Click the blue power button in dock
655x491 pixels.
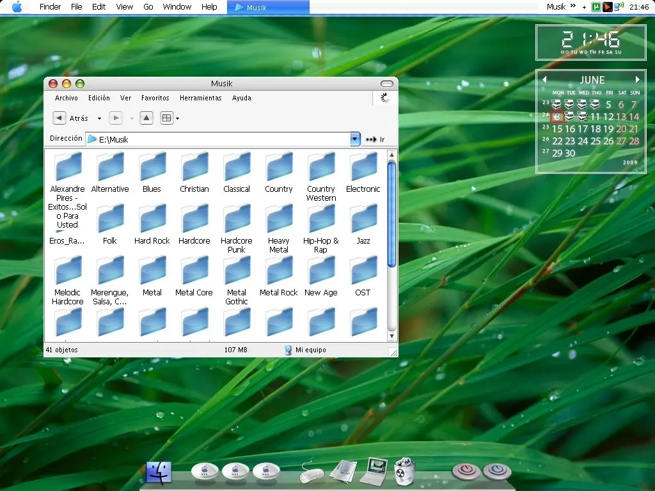[497, 471]
